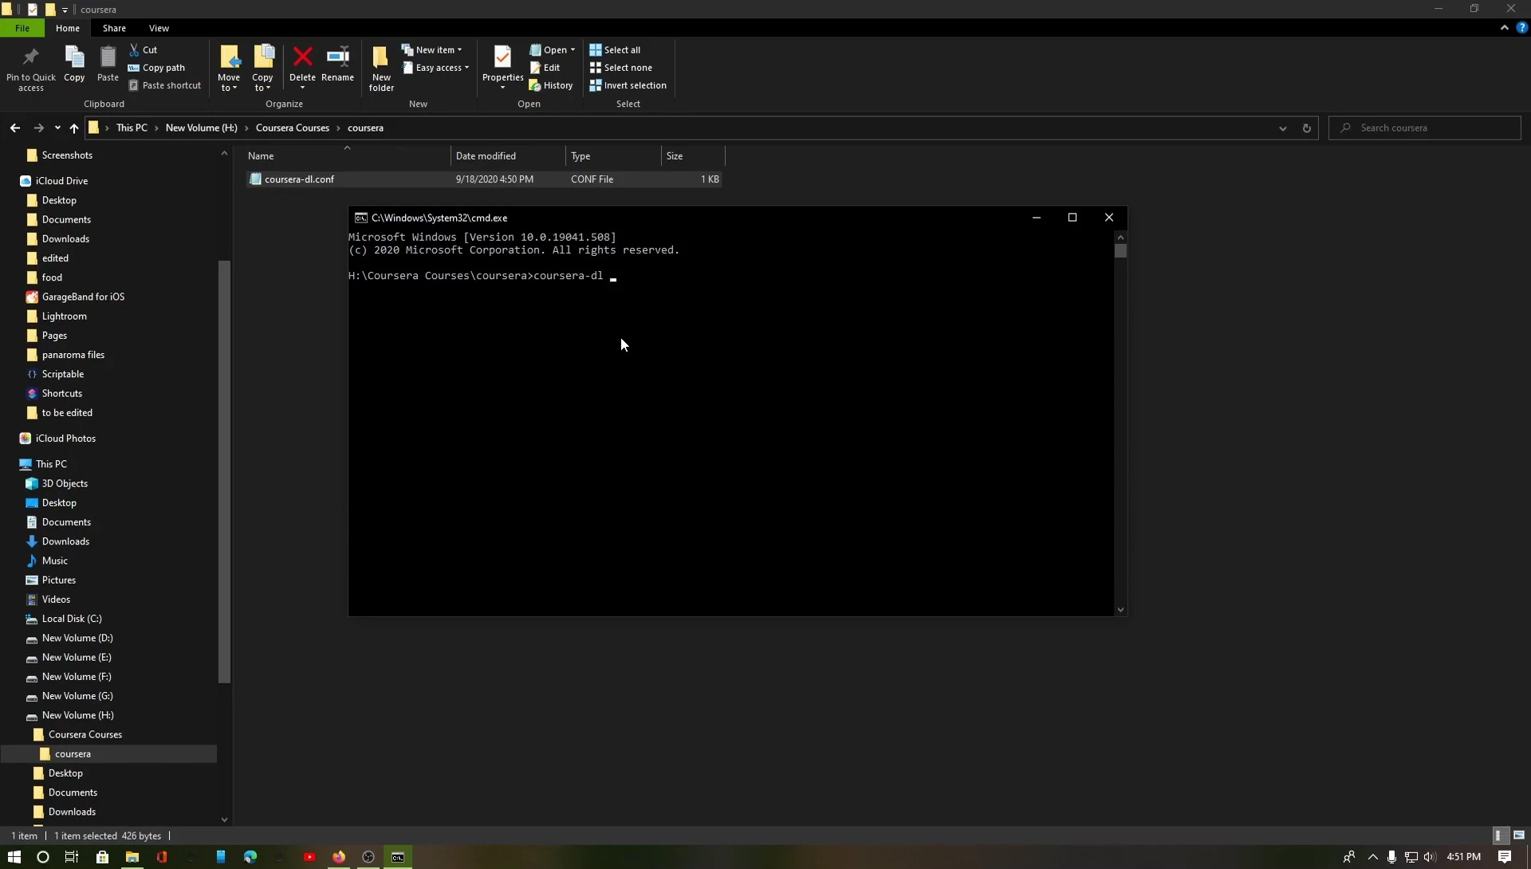Go up one folder level

click(73, 128)
